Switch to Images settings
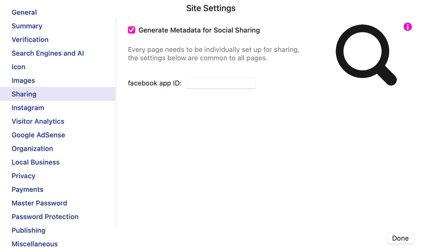This screenshot has height=249, width=422. tap(23, 81)
